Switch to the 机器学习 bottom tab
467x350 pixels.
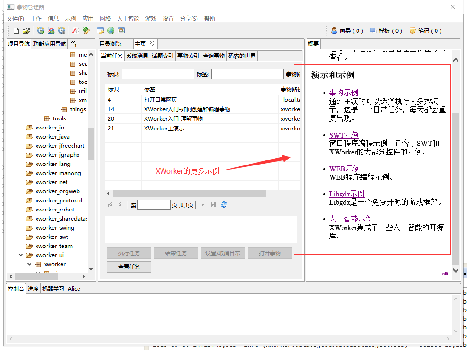[x=53, y=288]
